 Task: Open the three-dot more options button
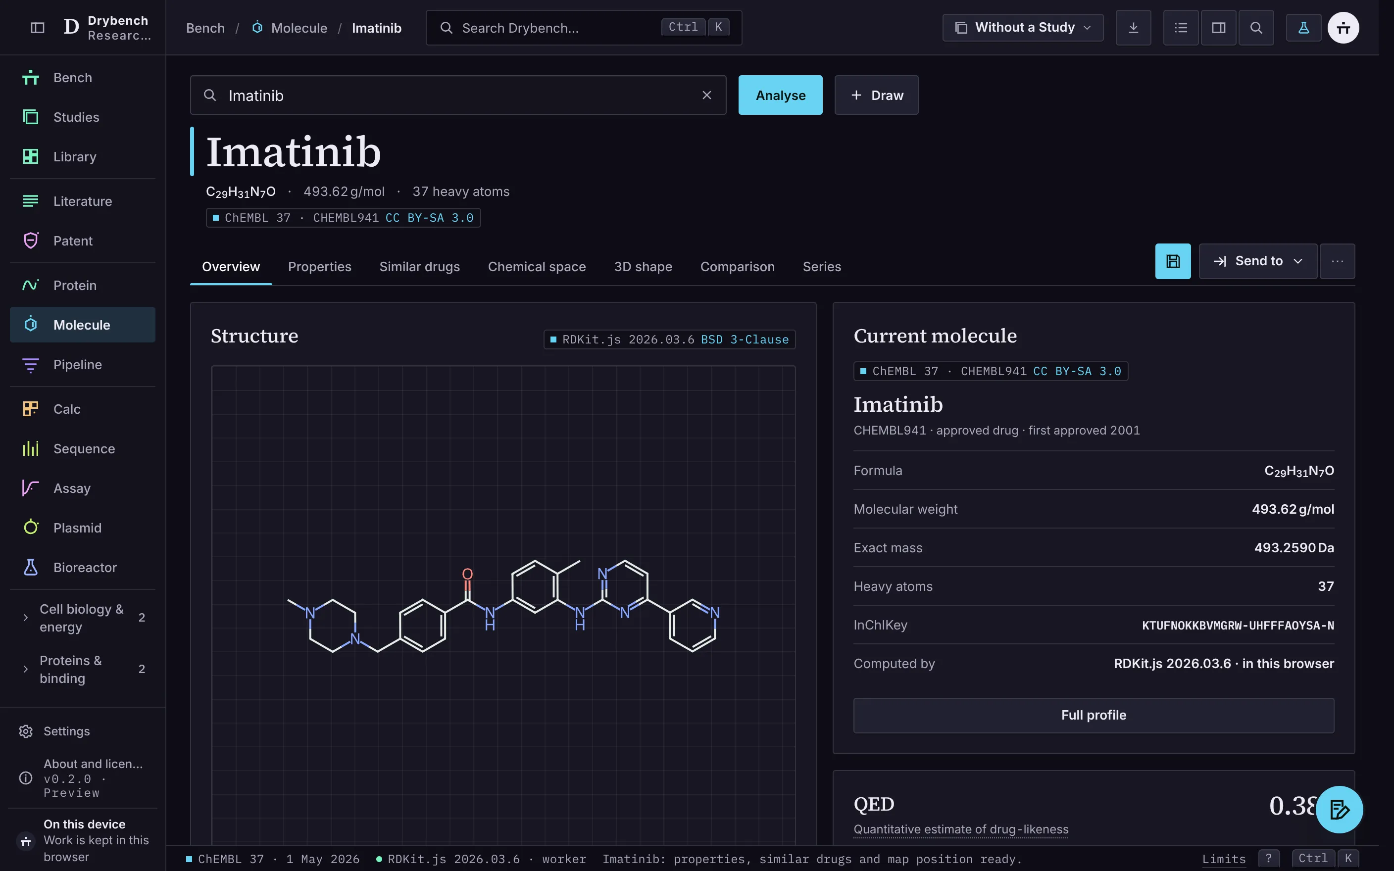1337,261
